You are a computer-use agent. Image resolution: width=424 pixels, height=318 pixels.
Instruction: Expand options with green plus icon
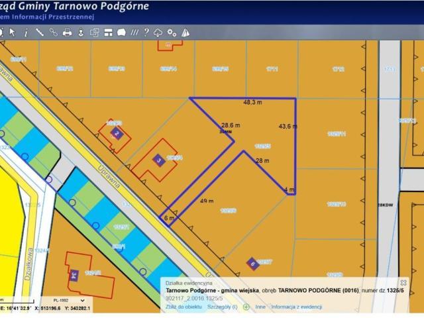click(x=246, y=307)
